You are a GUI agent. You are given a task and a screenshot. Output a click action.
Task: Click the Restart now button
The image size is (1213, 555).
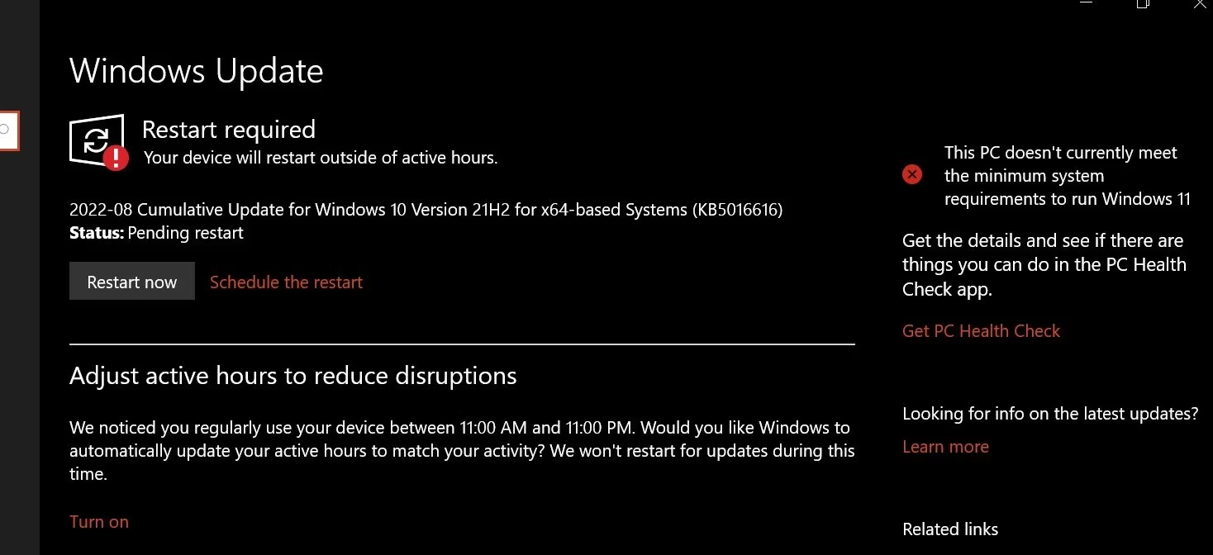tap(132, 282)
